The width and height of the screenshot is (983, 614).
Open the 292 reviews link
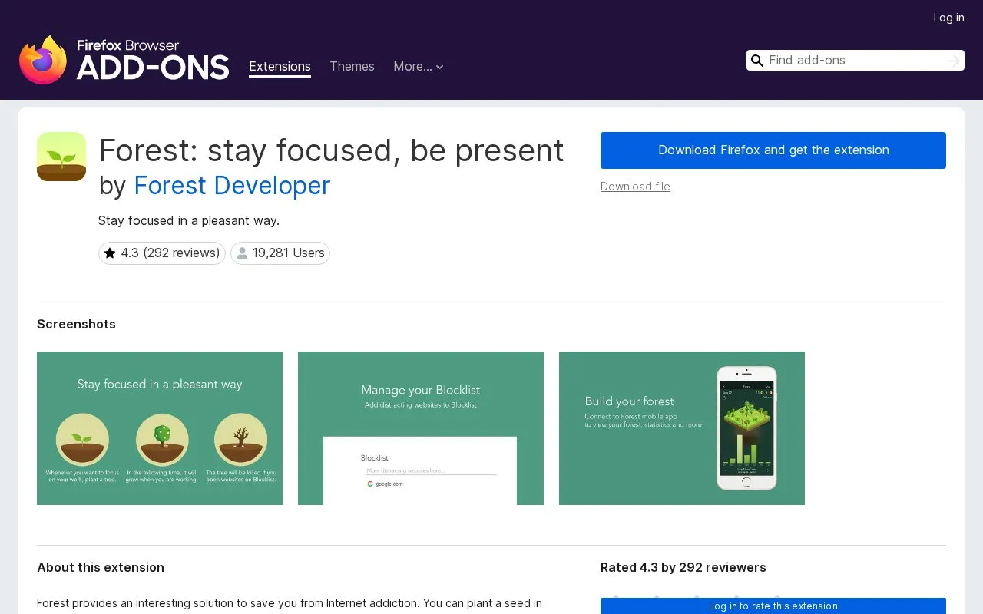point(162,253)
